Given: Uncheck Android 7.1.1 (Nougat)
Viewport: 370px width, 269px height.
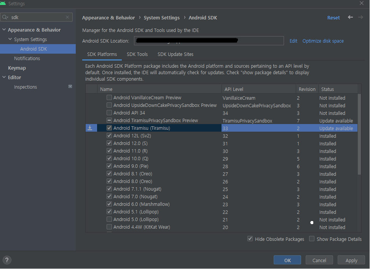Looking at the screenshot, I should click(109, 189).
